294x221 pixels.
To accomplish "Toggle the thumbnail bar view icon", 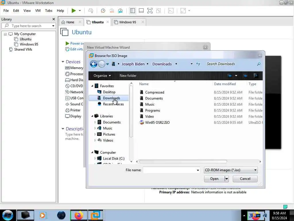I will 141,11.
